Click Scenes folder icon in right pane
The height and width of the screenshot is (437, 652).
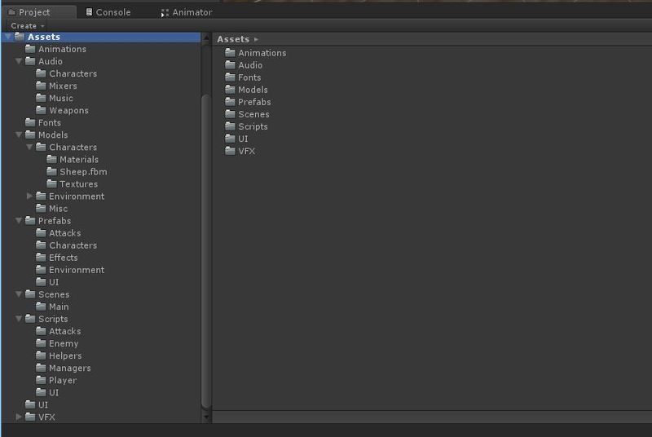point(230,114)
